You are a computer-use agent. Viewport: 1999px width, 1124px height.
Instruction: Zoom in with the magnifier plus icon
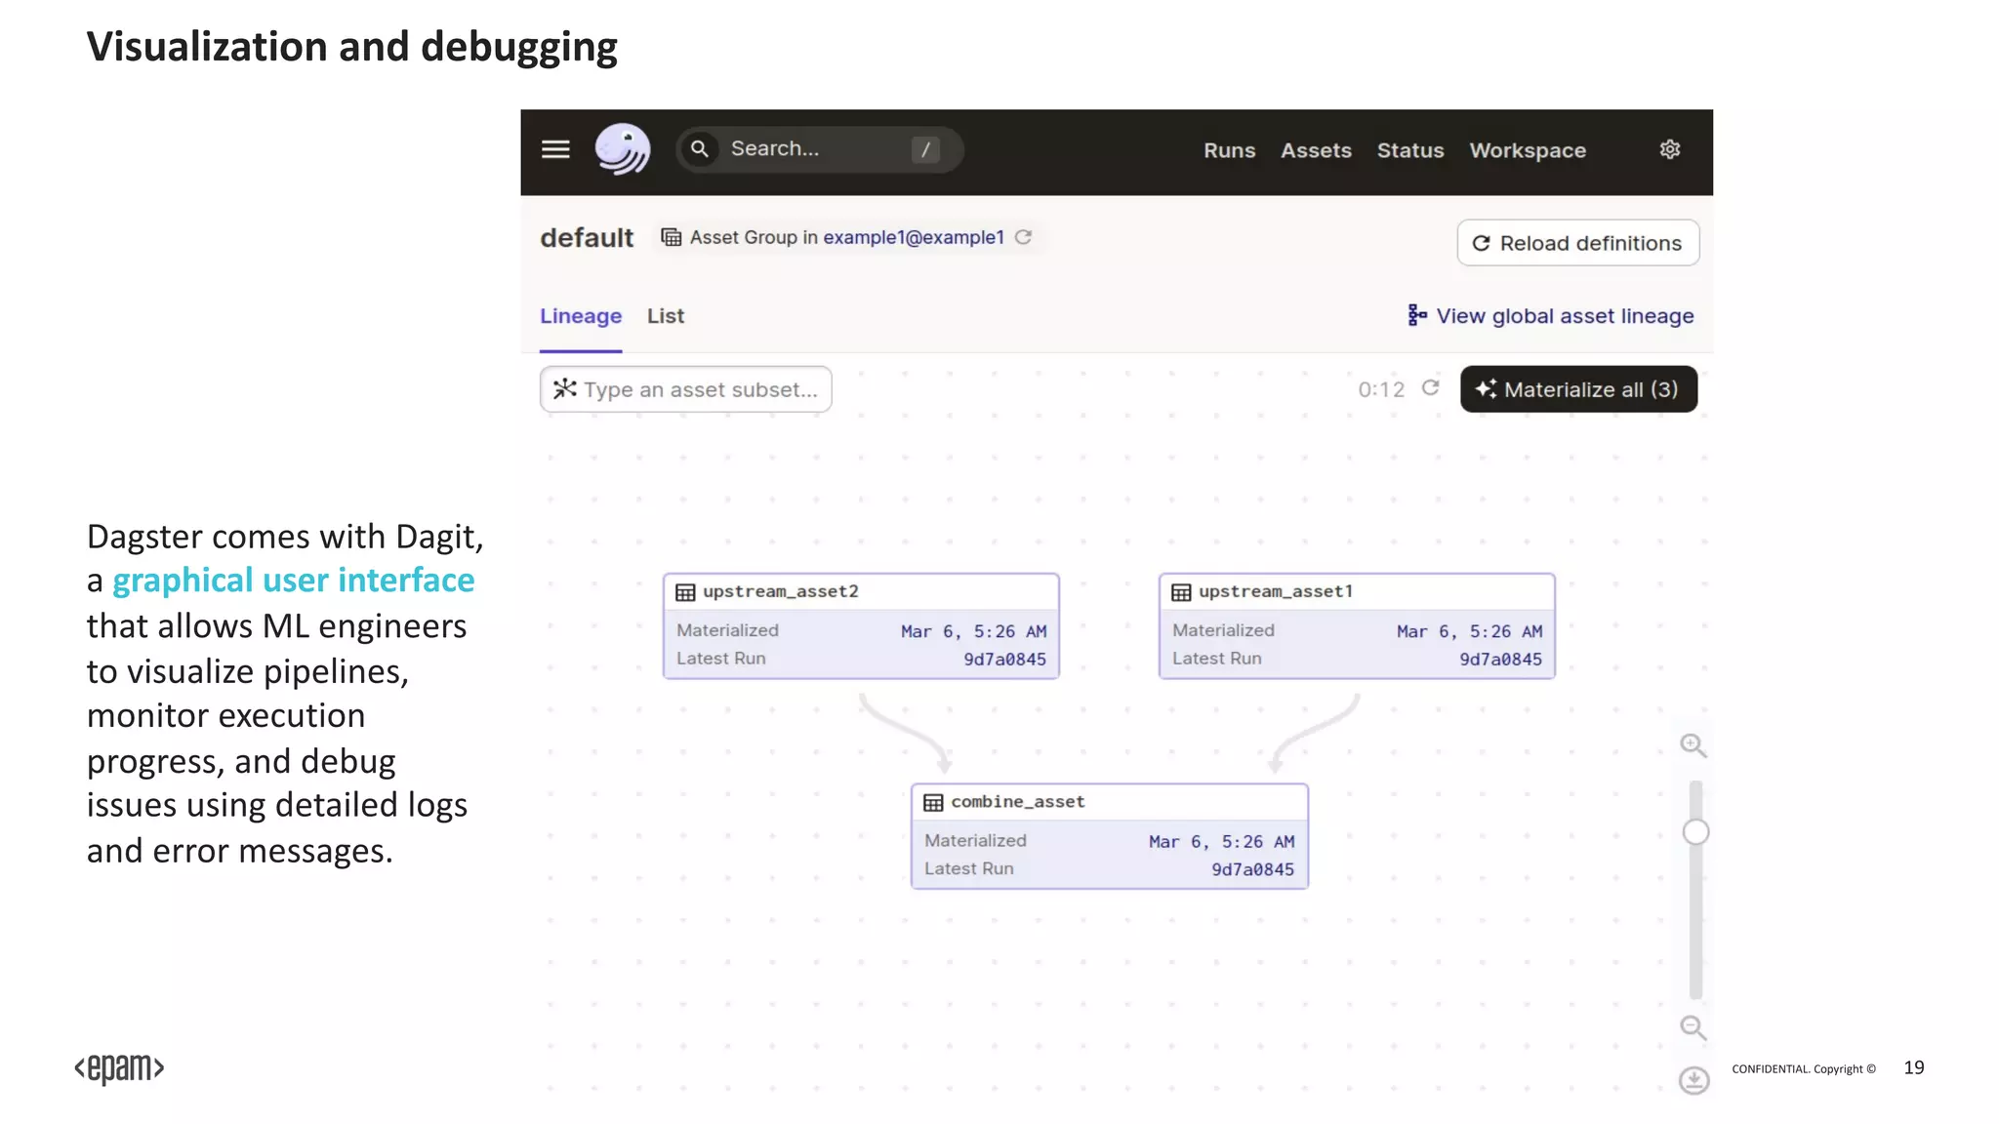point(1693,745)
